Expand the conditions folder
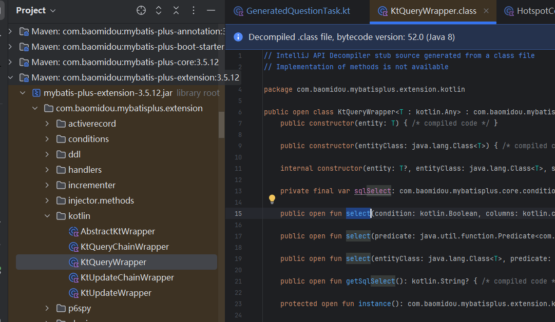Screen dimensions: 555x322 [x=47, y=139]
